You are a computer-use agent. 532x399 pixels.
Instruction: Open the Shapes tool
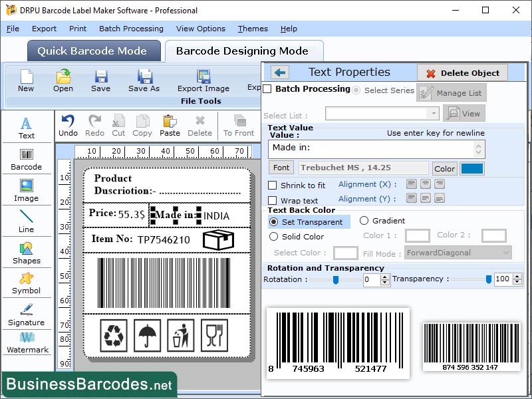(27, 251)
